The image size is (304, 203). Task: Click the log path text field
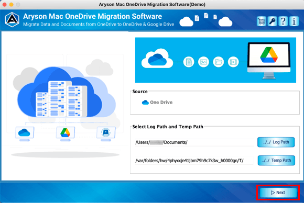pyautogui.click(x=194, y=142)
